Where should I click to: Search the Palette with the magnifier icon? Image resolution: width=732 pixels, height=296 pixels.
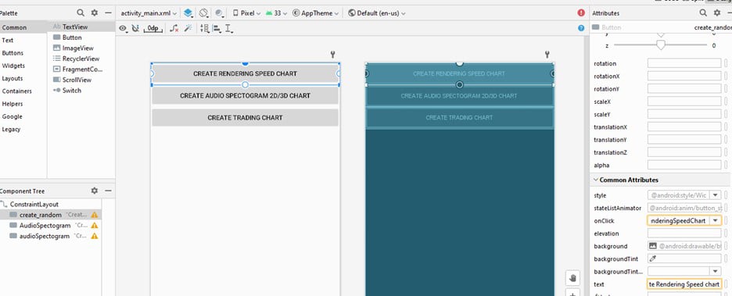pyautogui.click(x=81, y=13)
